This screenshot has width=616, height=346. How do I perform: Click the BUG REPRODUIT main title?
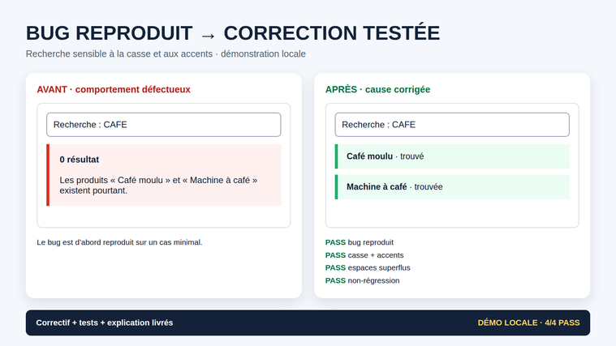[x=110, y=33]
